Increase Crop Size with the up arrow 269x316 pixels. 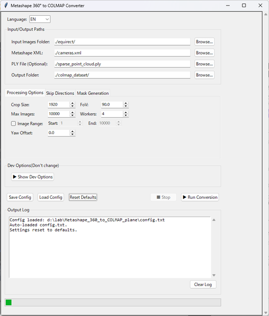click(x=72, y=103)
